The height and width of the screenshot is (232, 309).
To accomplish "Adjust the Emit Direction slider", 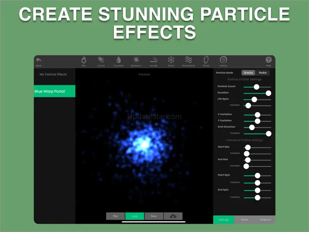I will (257, 127).
